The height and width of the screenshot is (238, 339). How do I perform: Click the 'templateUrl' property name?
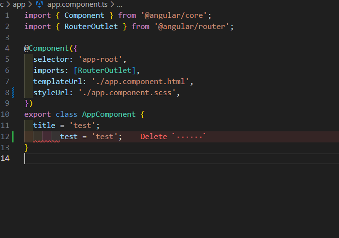click(x=58, y=82)
